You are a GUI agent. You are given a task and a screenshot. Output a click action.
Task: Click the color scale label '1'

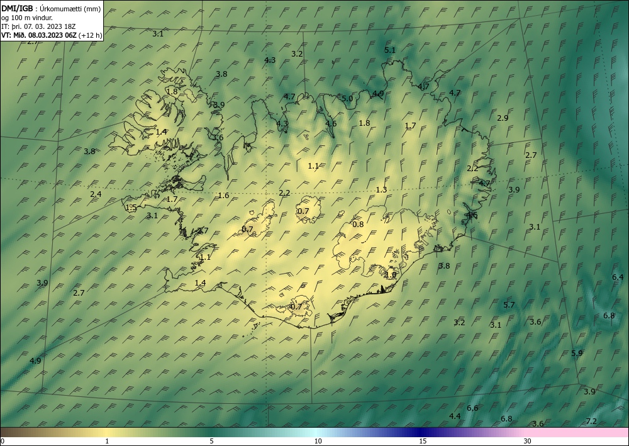click(107, 442)
